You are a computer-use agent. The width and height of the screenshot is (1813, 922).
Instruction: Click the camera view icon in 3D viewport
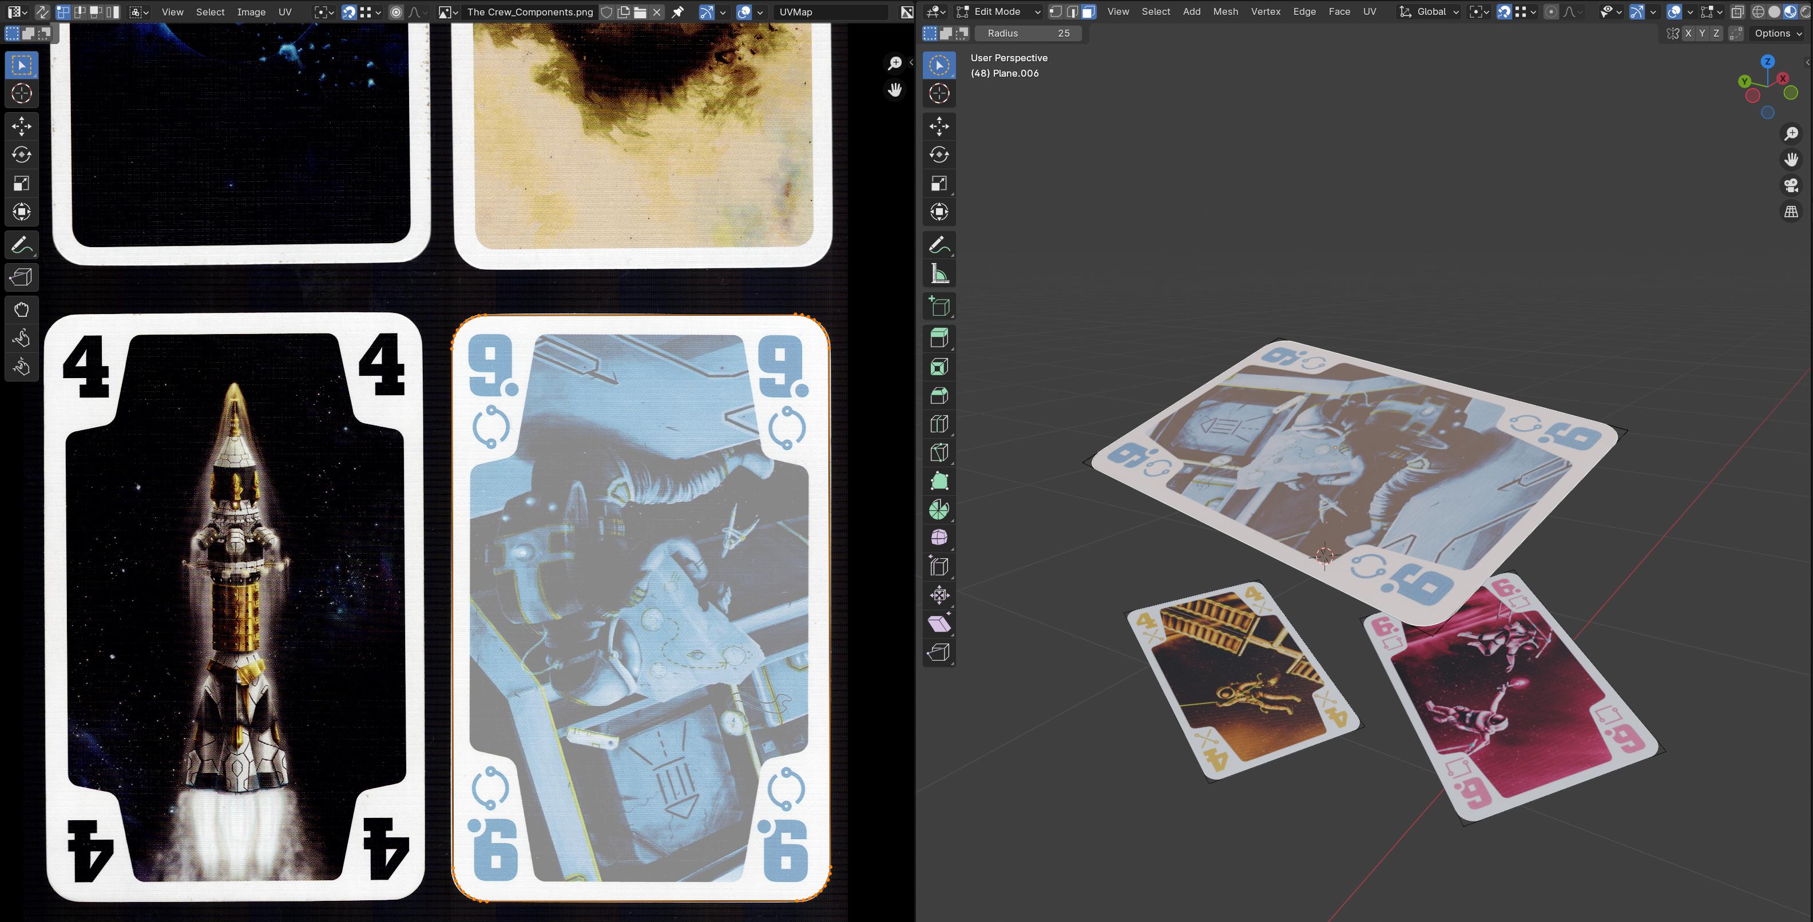pyautogui.click(x=1791, y=185)
